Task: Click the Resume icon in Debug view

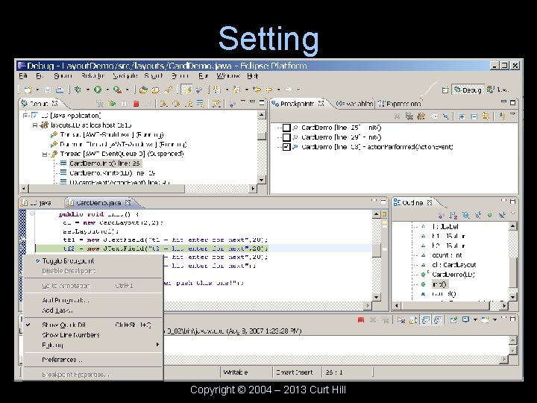Action: (x=112, y=103)
